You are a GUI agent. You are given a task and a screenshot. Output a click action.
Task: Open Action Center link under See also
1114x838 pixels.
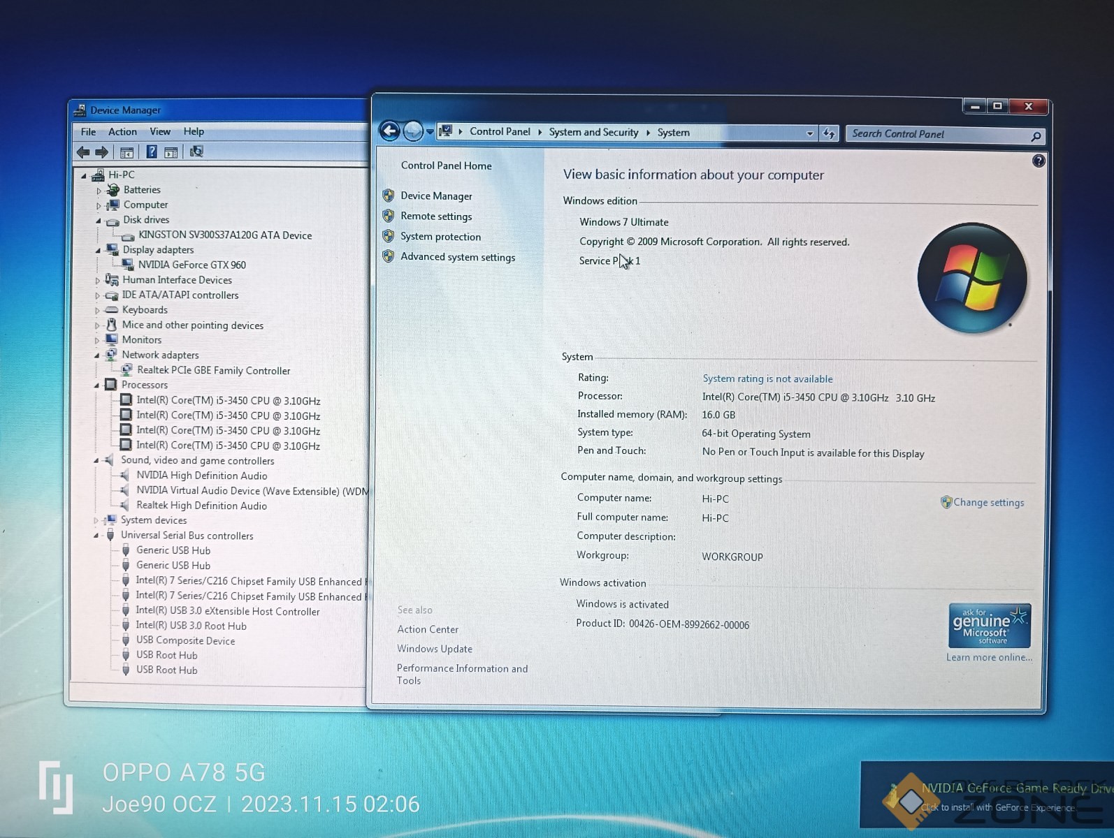click(428, 629)
